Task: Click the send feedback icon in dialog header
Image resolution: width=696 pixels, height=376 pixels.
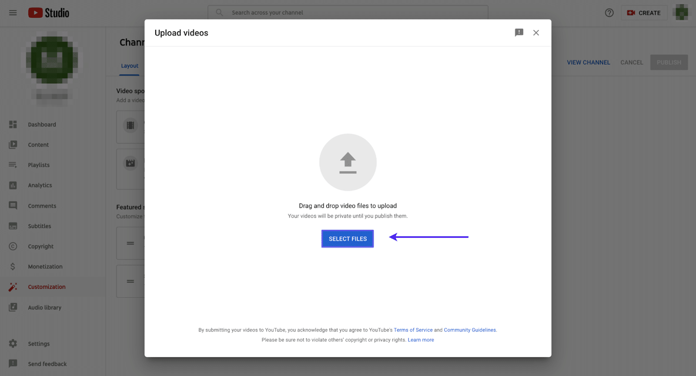Action: coord(519,33)
